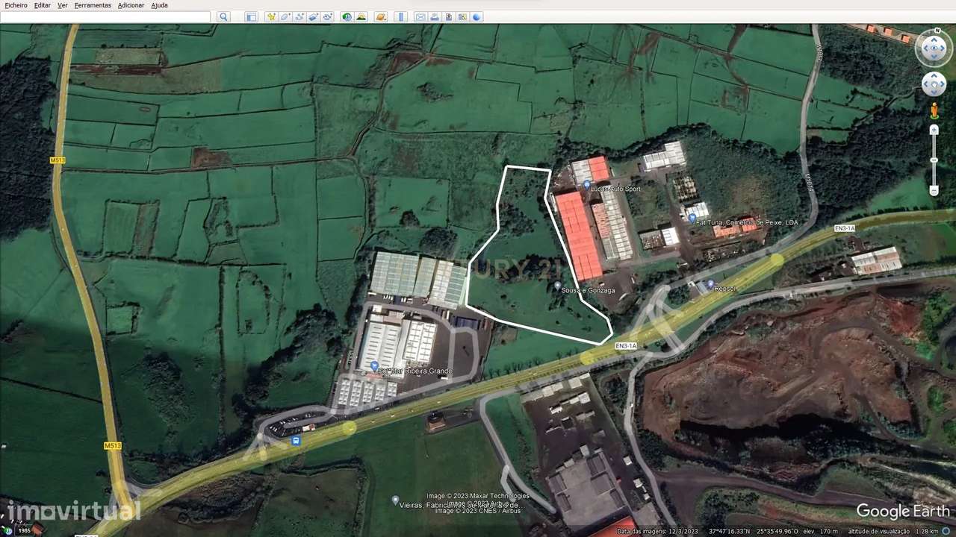Click the search magnifier button
This screenshot has height=537, width=956.
pyautogui.click(x=223, y=16)
